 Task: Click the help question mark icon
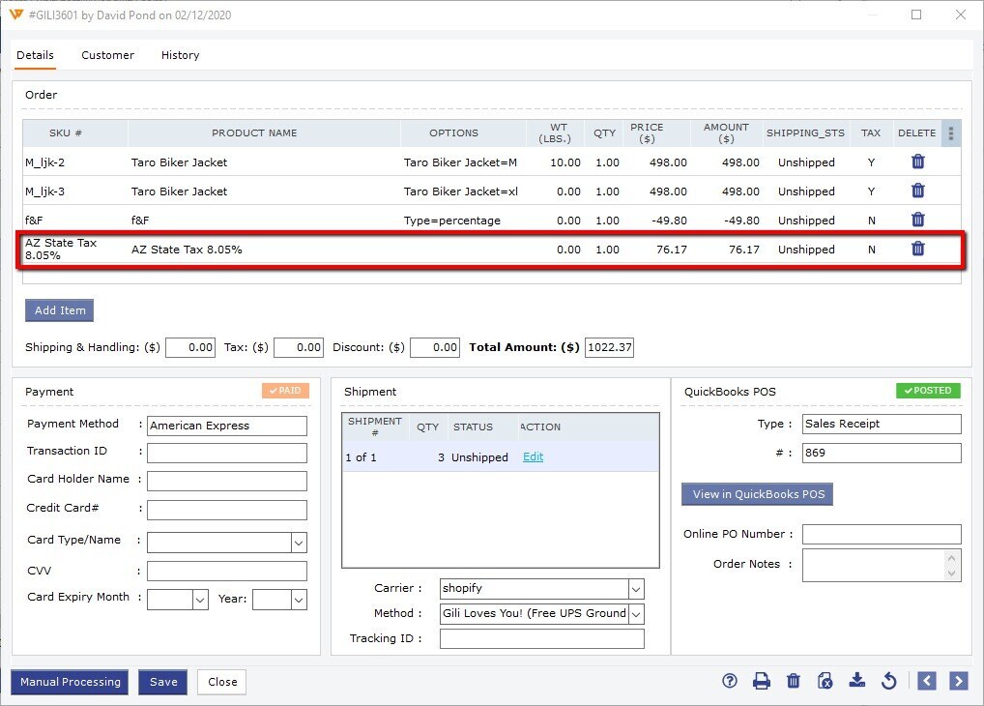pyautogui.click(x=730, y=681)
